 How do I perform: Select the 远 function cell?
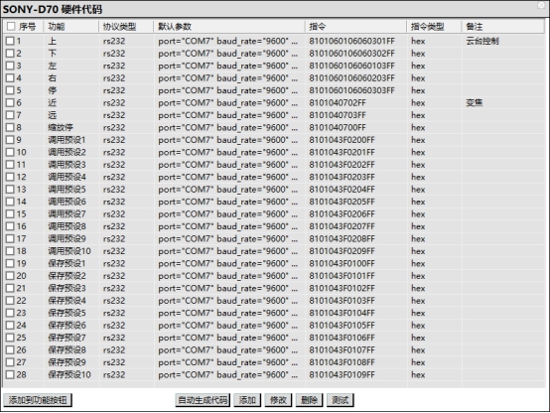[x=53, y=115]
